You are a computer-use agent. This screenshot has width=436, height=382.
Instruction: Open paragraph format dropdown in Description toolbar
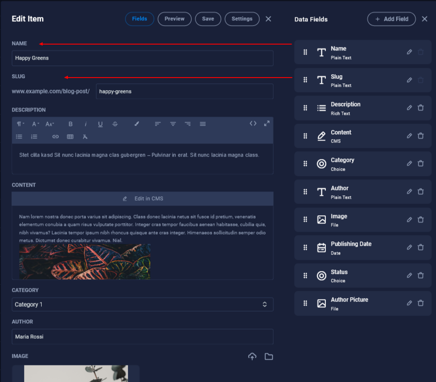20,124
